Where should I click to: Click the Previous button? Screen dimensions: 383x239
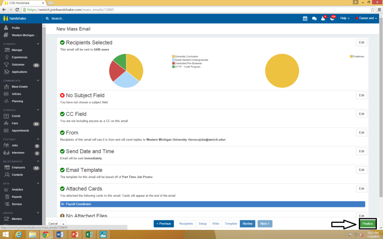(164, 224)
